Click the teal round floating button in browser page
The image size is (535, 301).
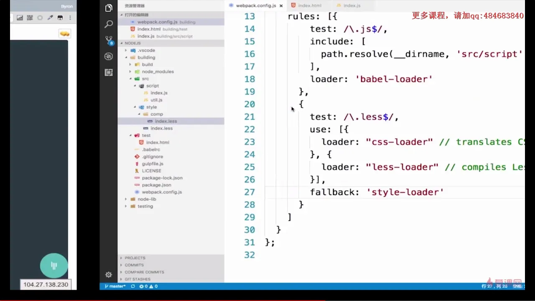pos(54,266)
